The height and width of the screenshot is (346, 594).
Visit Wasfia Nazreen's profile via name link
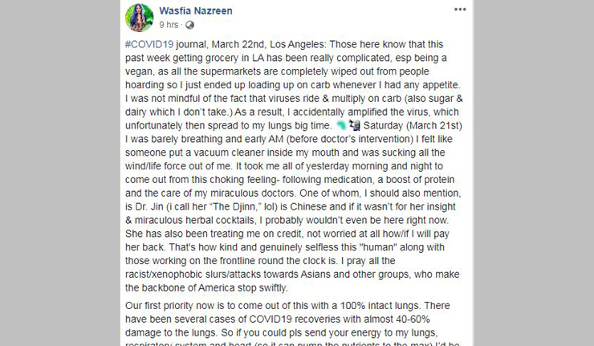193,10
